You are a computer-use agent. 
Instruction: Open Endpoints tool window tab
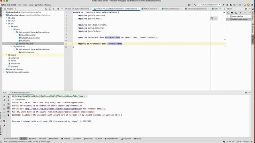tap(126, 139)
